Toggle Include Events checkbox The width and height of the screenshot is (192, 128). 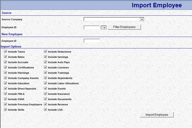tap(45, 88)
